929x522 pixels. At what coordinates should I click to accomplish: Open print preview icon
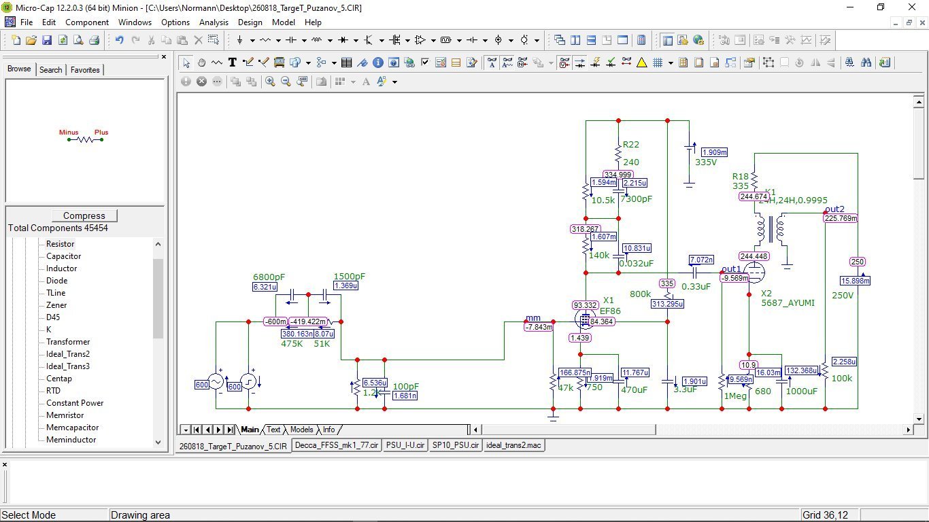coord(78,40)
